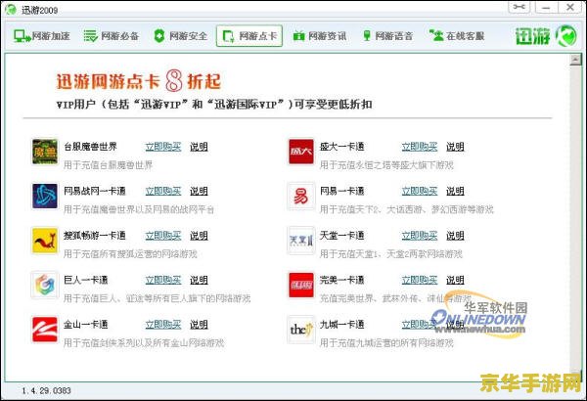Viewport: 587px width, 401px height.
Task: Click the 迅游网游点卡8折起 heading
Action: [139, 81]
